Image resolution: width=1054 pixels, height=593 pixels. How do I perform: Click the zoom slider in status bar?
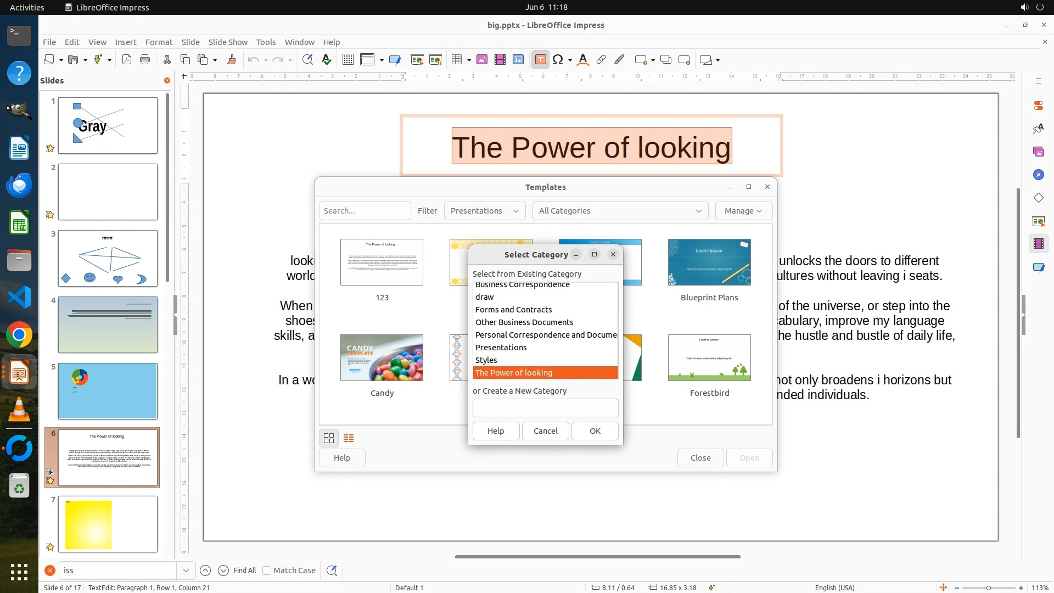point(988,588)
